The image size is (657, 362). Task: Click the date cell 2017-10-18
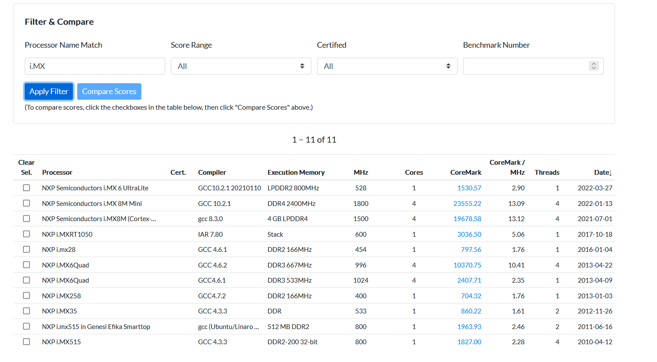(595, 235)
